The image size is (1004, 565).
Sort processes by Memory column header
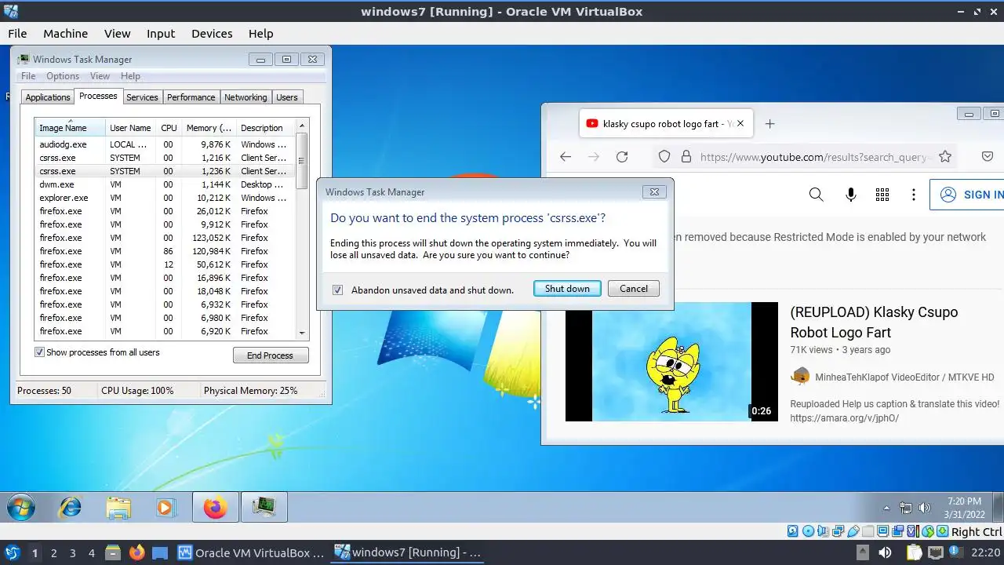click(x=208, y=128)
